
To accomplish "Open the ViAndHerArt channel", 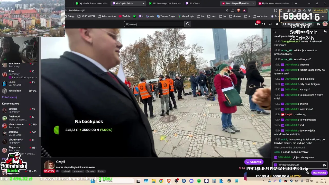I will (x=20, y=141).
